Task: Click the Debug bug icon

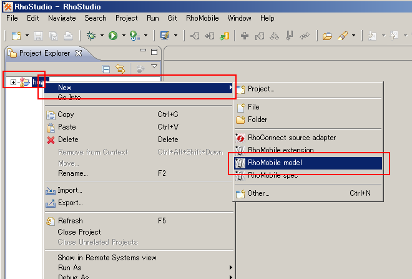Action: tap(91, 36)
